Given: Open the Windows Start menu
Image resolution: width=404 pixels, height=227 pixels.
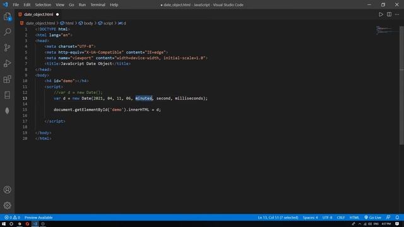Looking at the screenshot, I should pos(4,224).
